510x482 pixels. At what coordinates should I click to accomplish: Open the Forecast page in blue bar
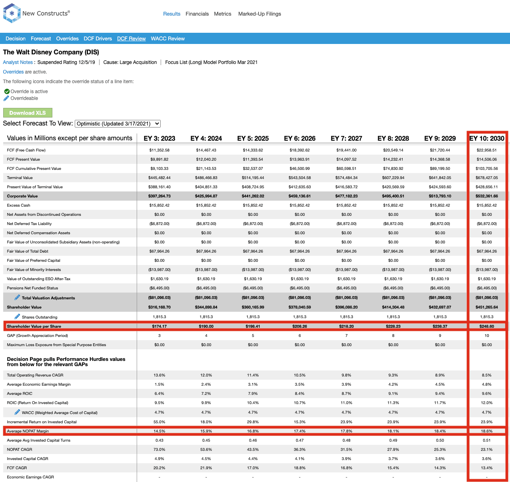41,39
